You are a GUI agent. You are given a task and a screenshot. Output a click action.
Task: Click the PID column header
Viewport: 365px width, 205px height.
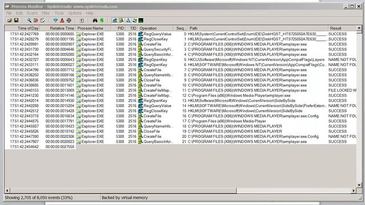click(118, 28)
